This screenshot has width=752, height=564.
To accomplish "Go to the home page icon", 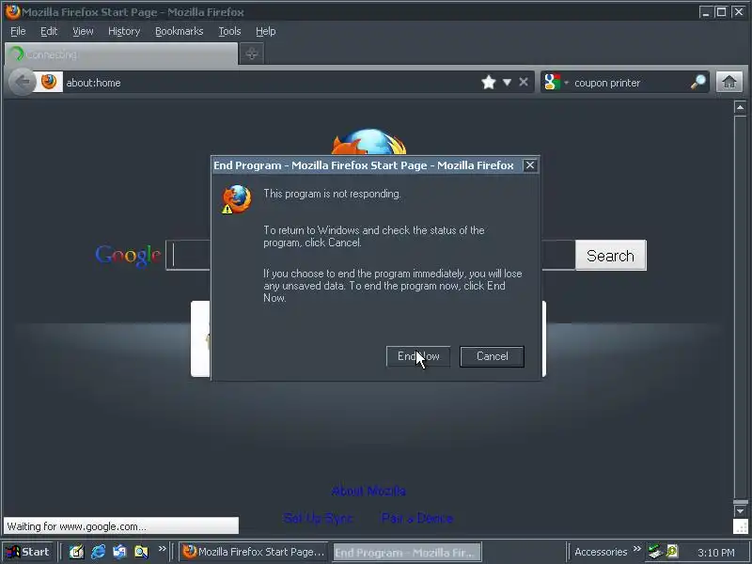I will [x=729, y=82].
